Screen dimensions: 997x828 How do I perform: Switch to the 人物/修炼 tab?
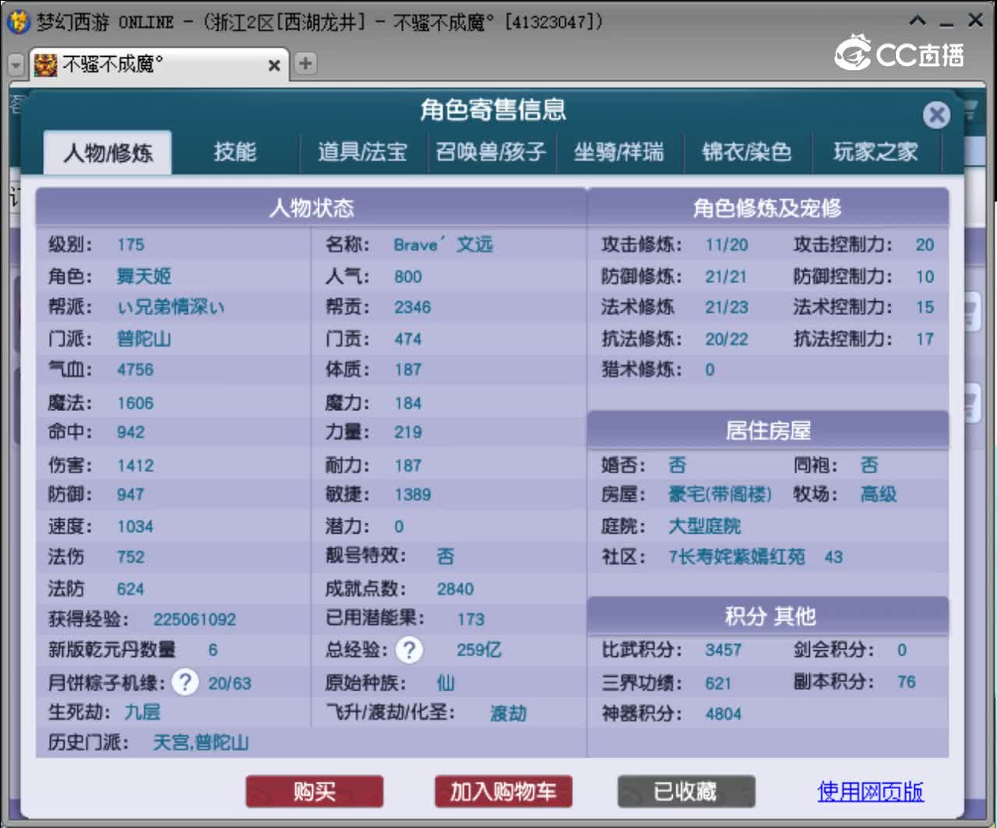point(107,152)
